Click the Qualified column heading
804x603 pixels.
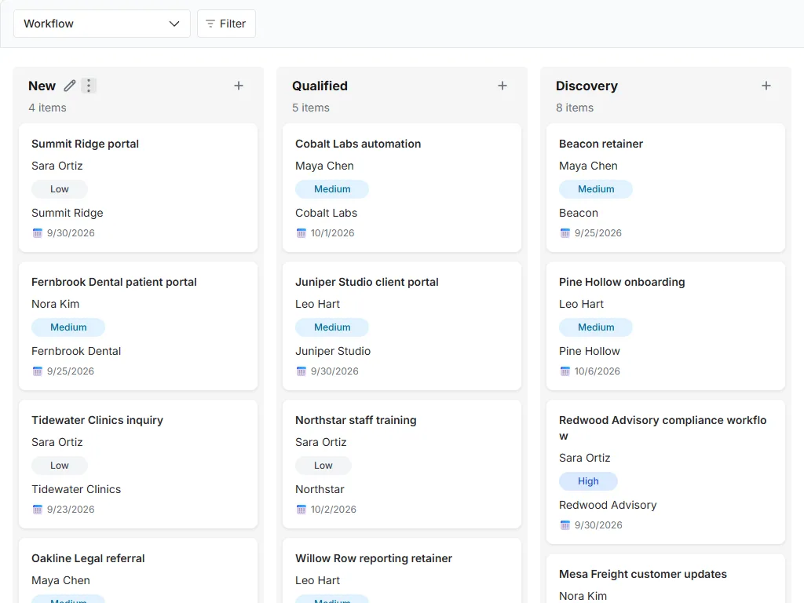click(320, 86)
